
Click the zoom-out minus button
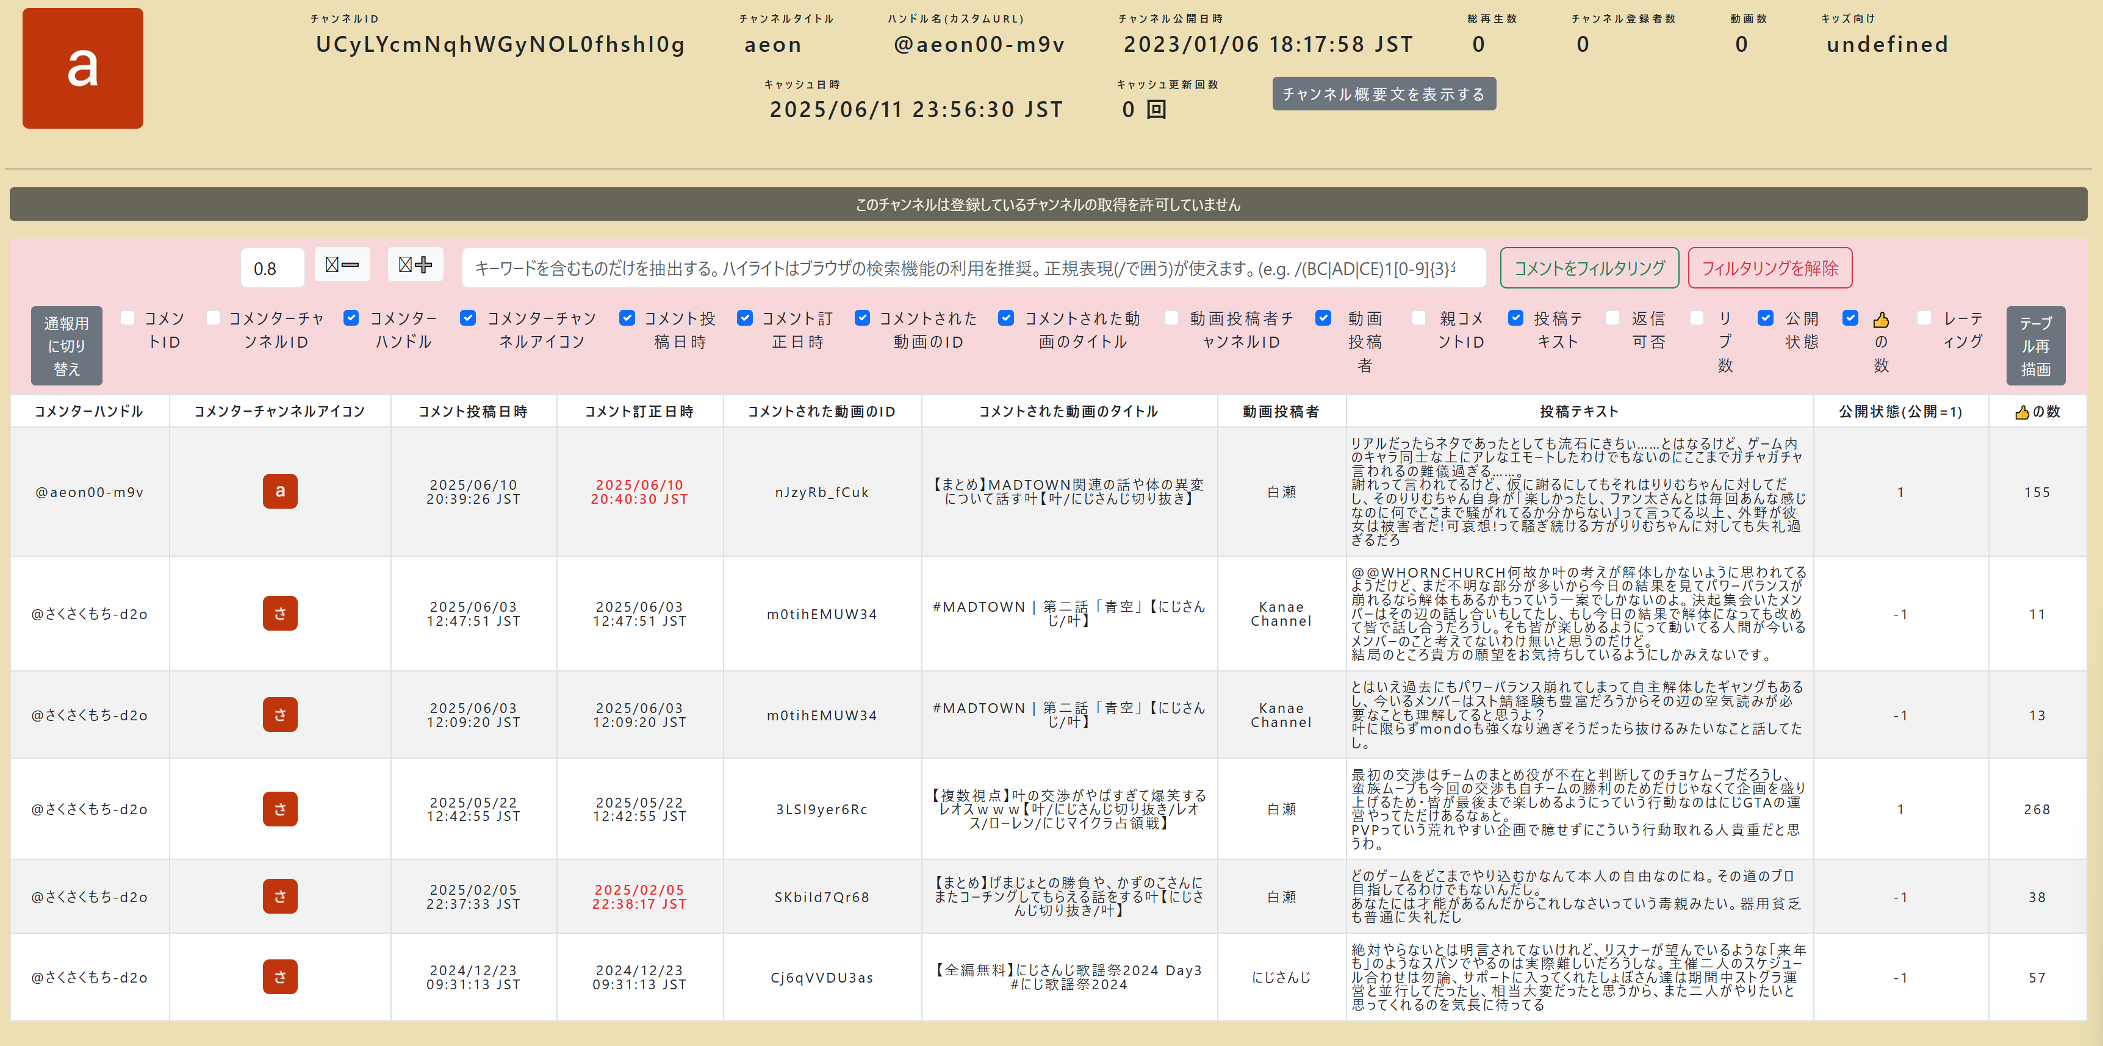[342, 264]
